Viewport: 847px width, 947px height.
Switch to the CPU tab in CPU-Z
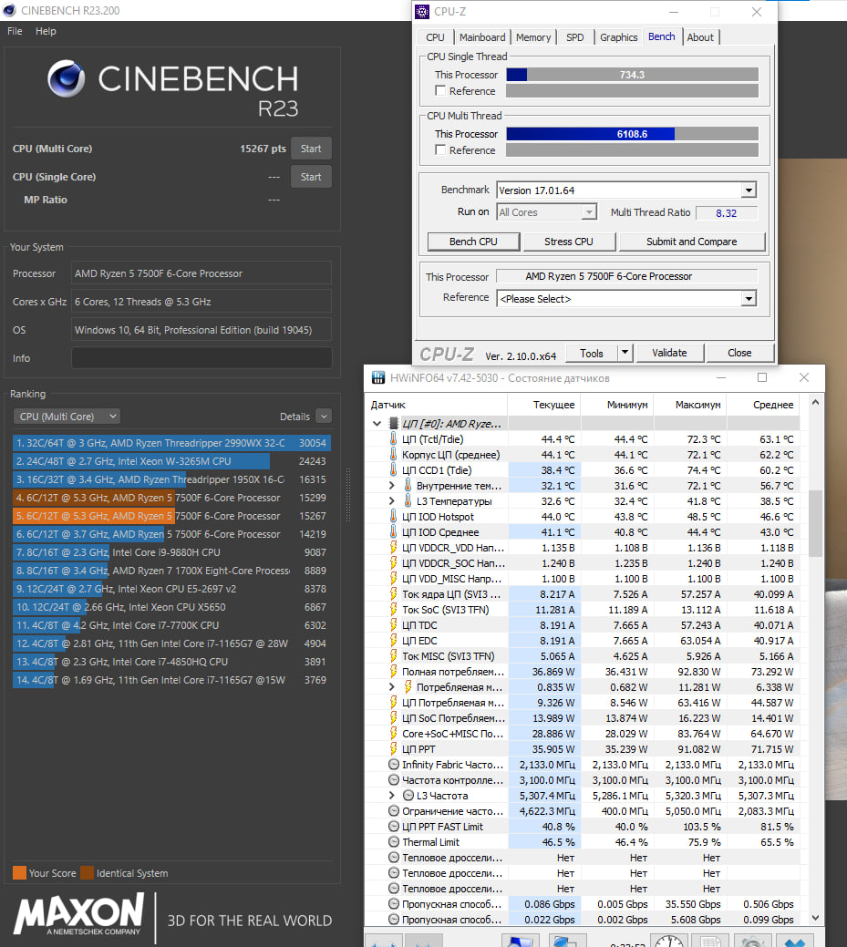click(x=435, y=36)
